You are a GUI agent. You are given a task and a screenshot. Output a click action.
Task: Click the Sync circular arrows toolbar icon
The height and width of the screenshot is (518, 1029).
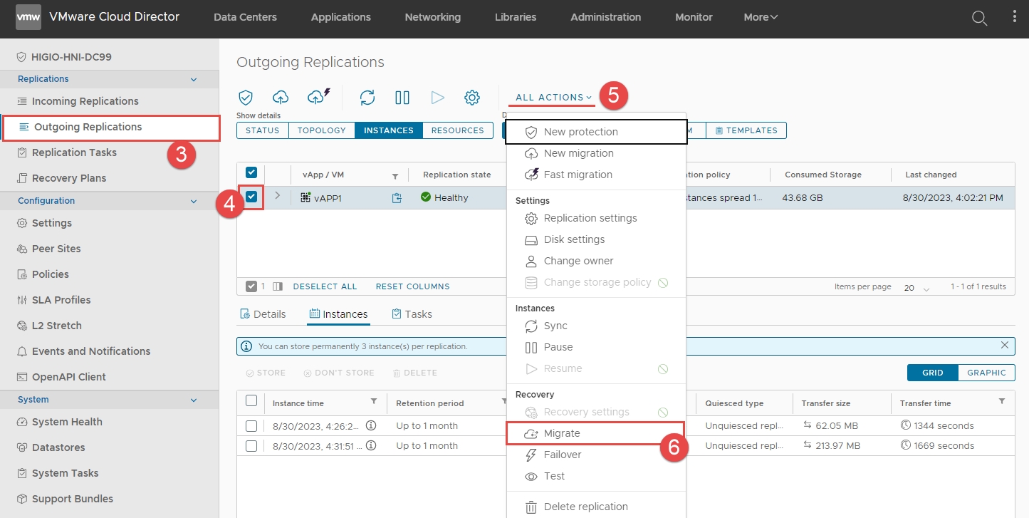367,98
